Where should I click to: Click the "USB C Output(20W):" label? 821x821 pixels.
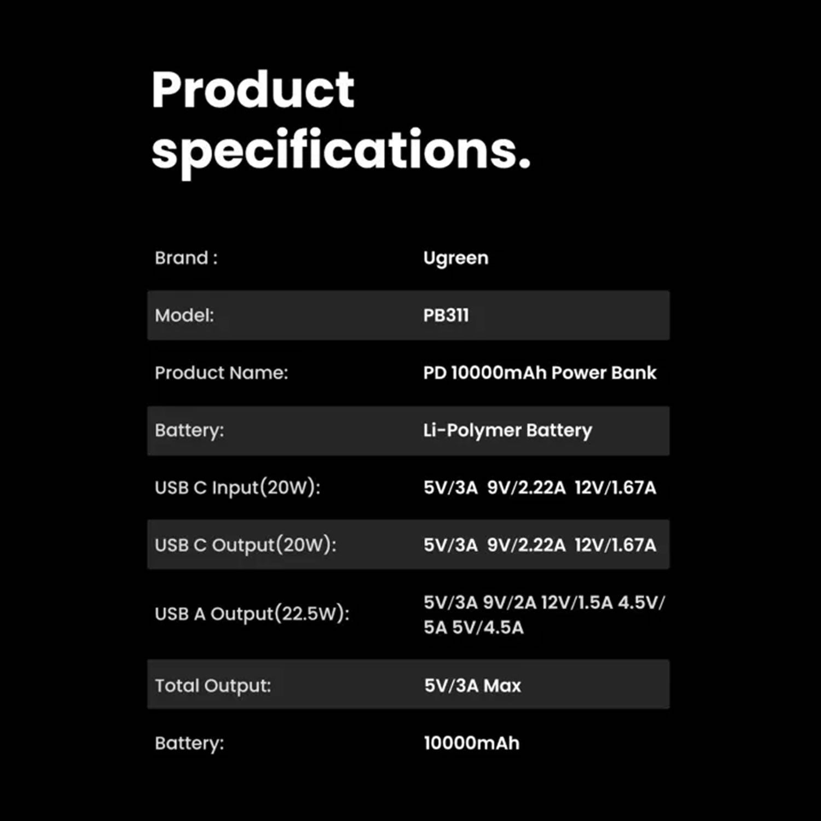tap(245, 545)
